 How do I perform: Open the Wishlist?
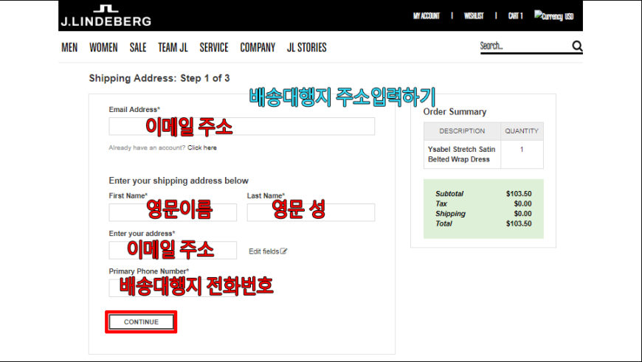tap(474, 16)
